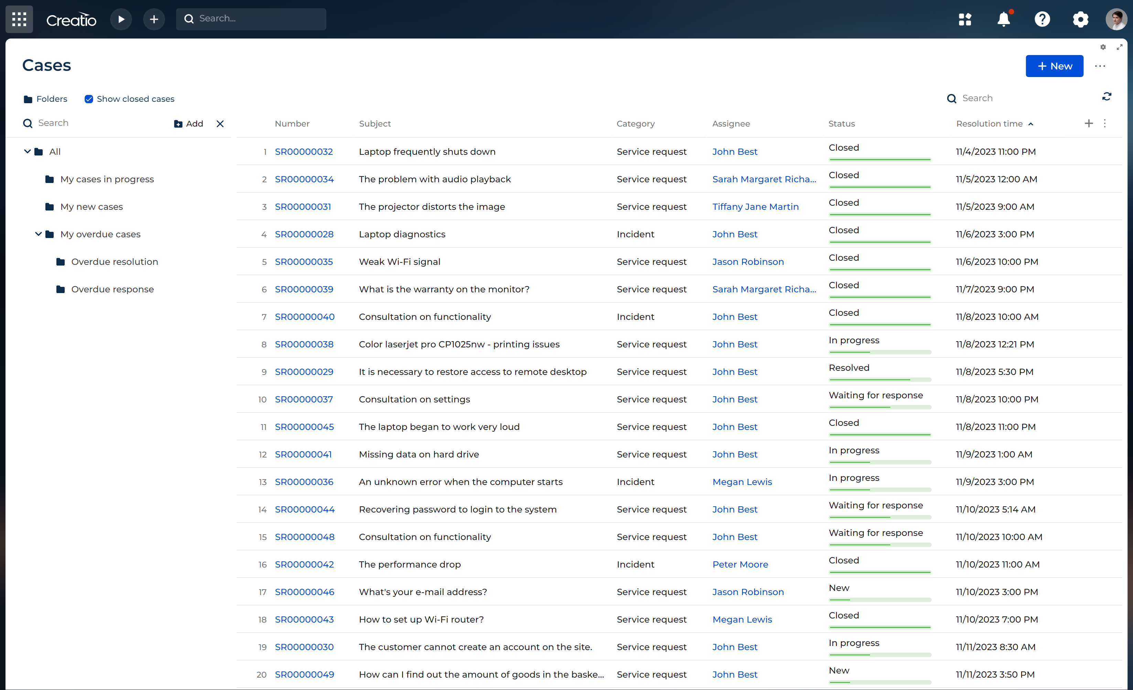This screenshot has width=1133, height=690.
Task: Toggle sort order via the Resolution time chevron
Action: [x=1032, y=124]
